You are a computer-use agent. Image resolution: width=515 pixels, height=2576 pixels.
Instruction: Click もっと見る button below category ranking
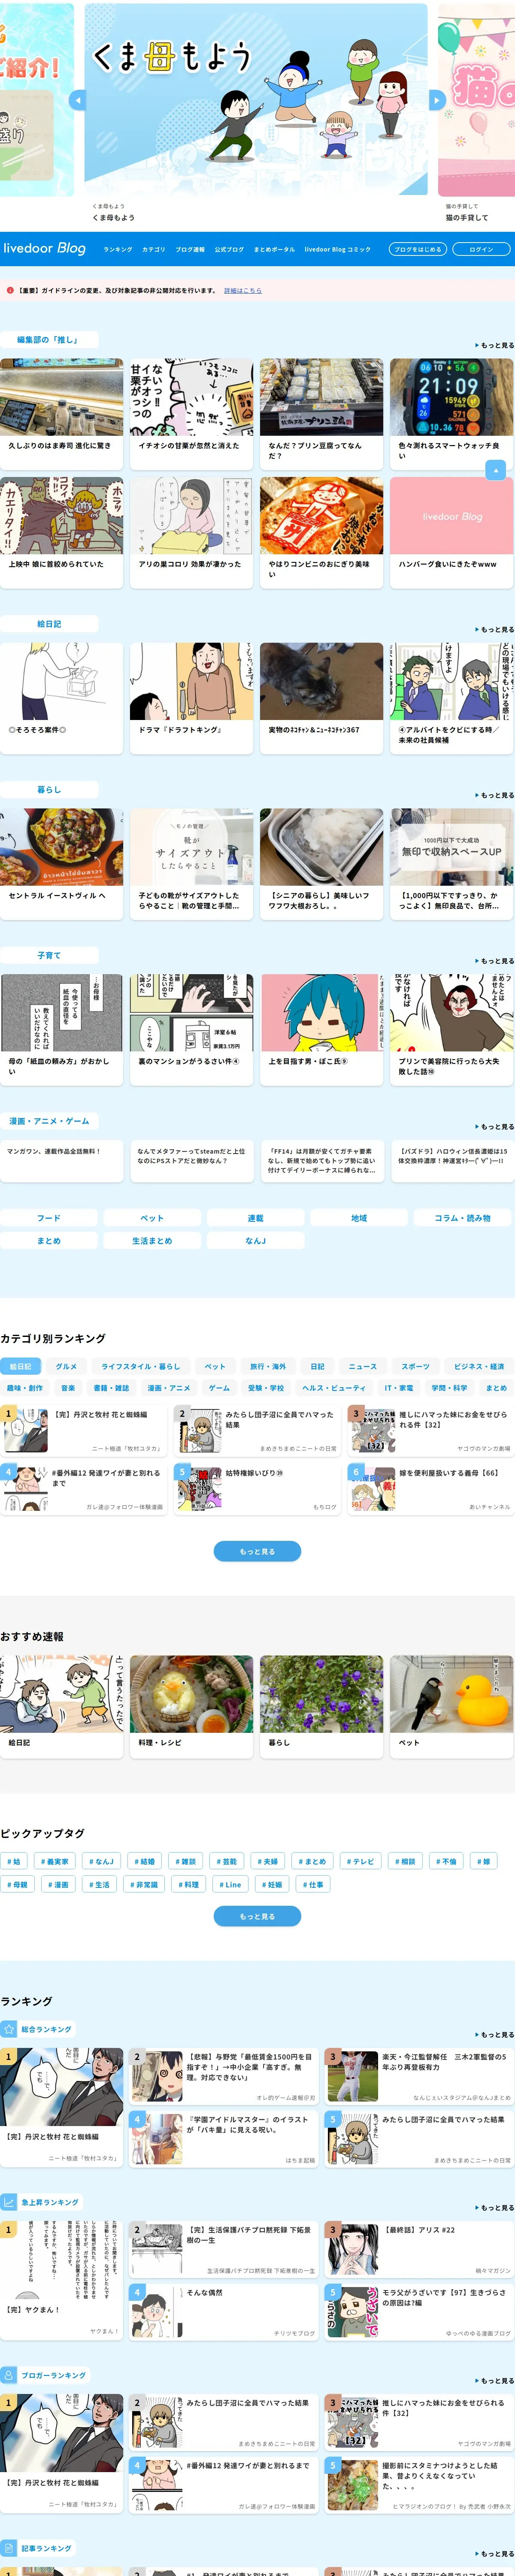pyautogui.click(x=257, y=1551)
